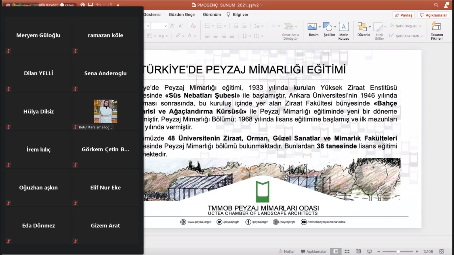
Task: Click the zoom slider handle
Action: click(x=398, y=251)
